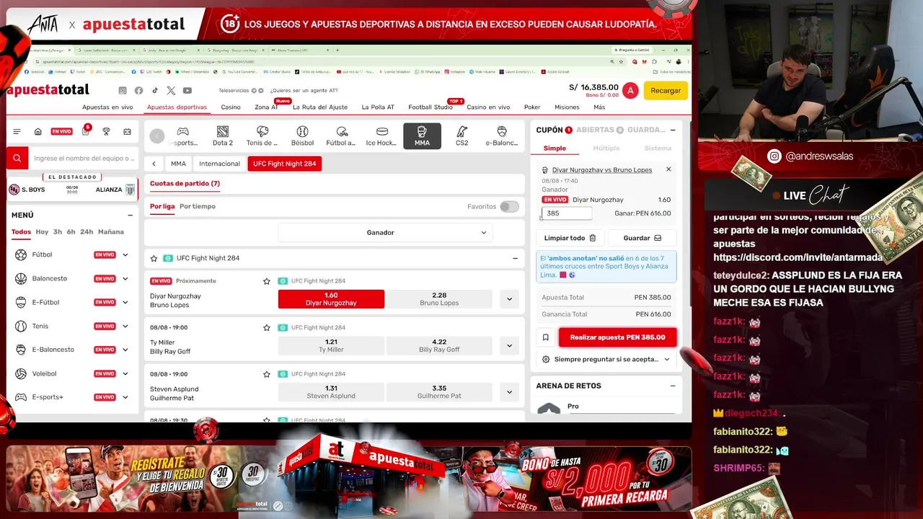Open La Polla AT nav tab
Viewport: 923px width, 519px height.
tap(378, 107)
